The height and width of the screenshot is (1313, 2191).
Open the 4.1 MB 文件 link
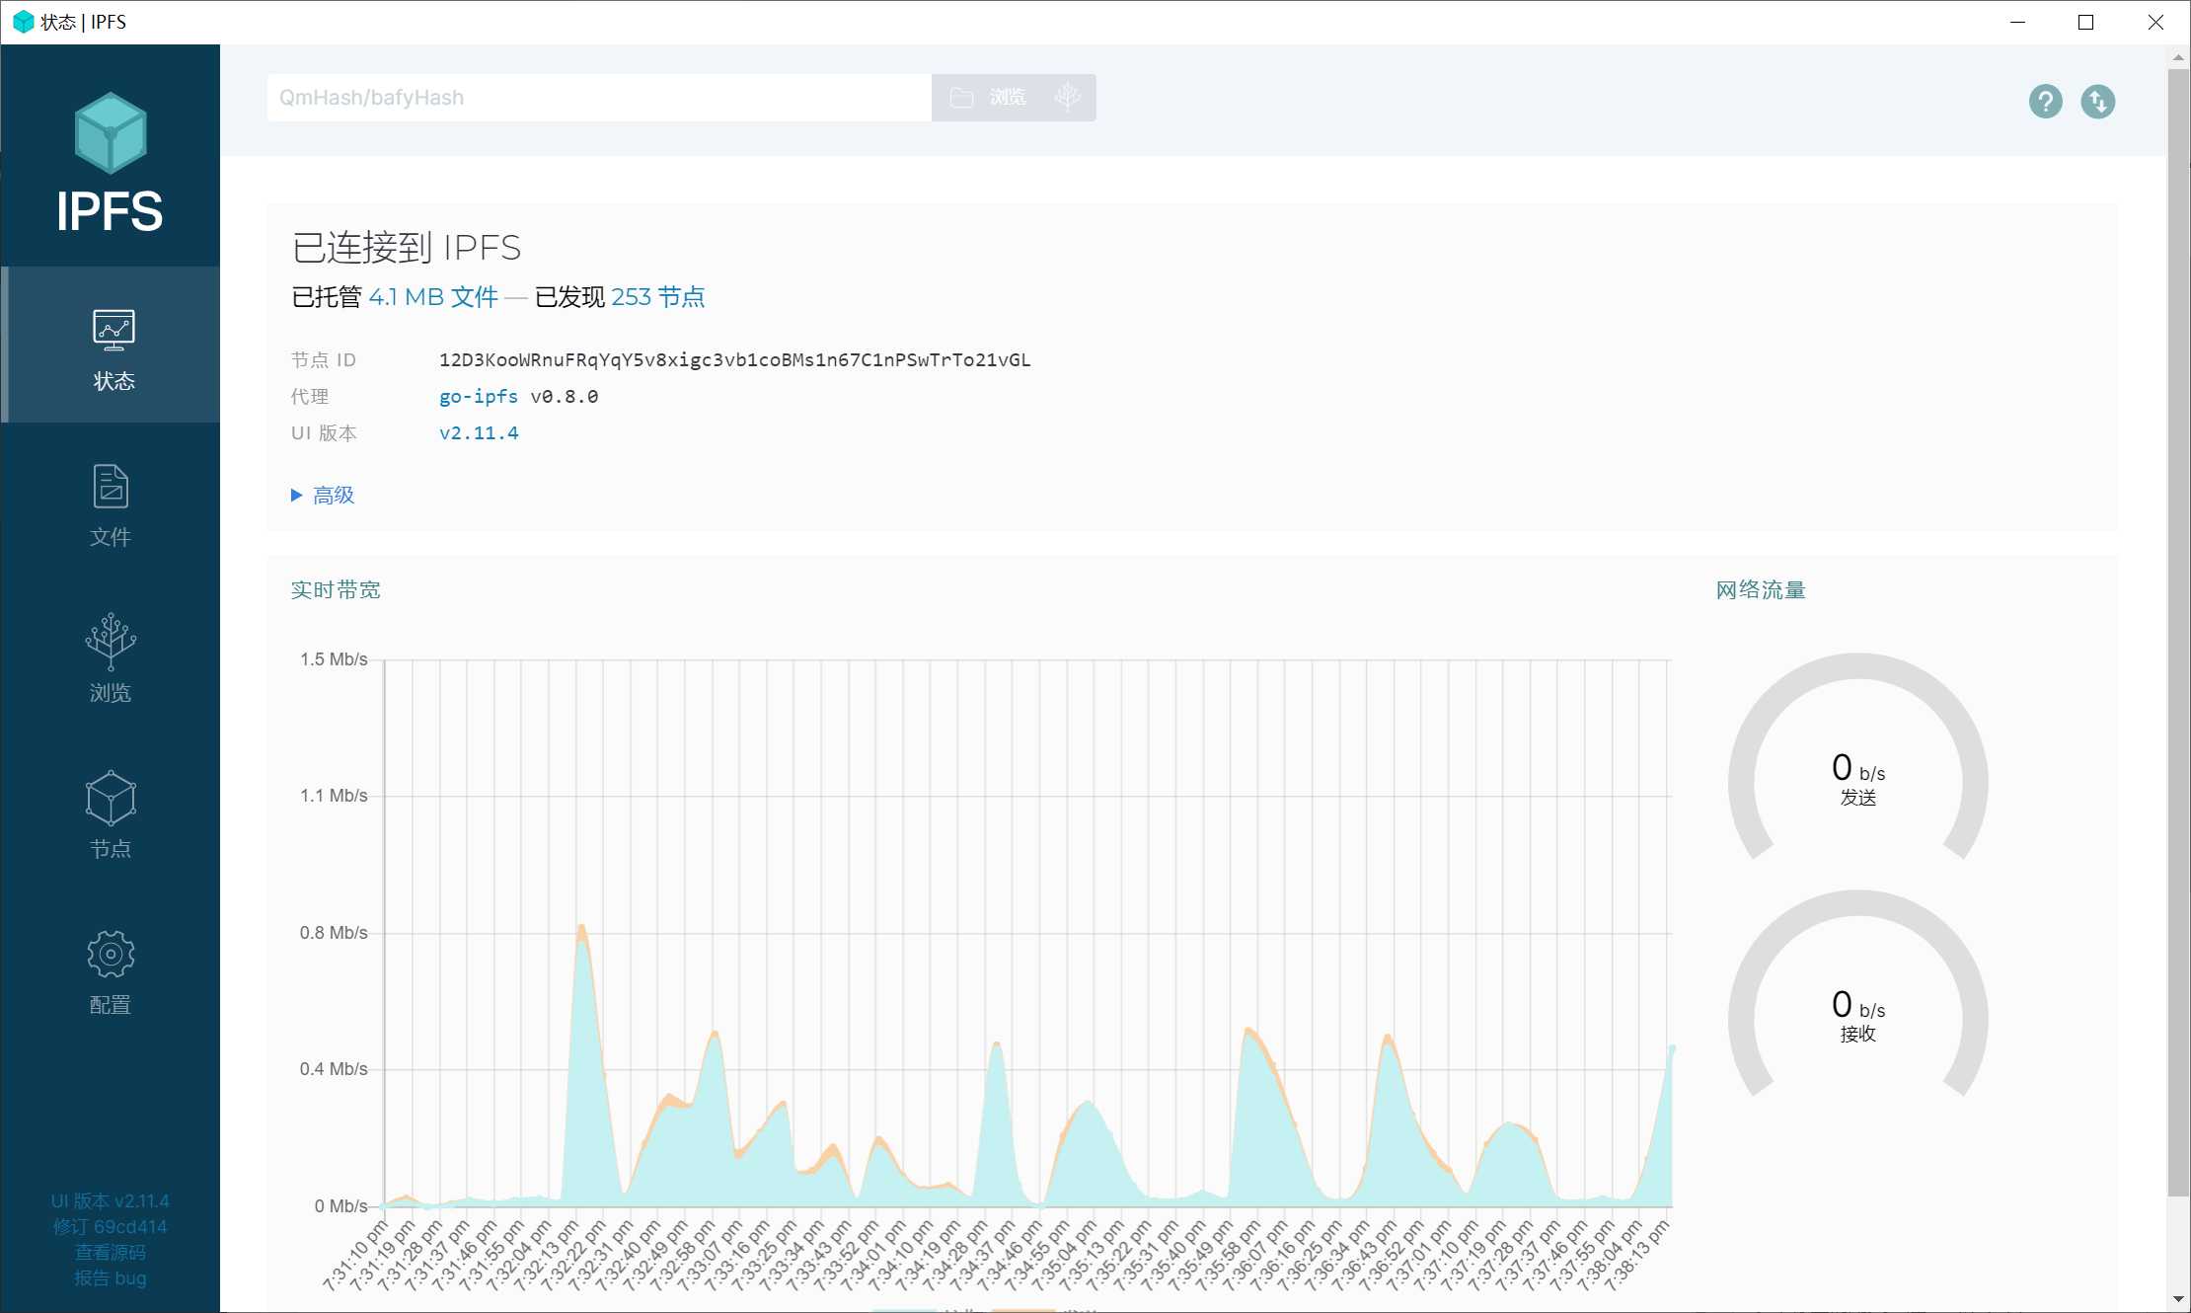pyautogui.click(x=433, y=297)
